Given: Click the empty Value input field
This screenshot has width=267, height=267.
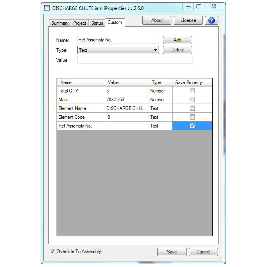Looking at the screenshot, I should (x=135, y=60).
